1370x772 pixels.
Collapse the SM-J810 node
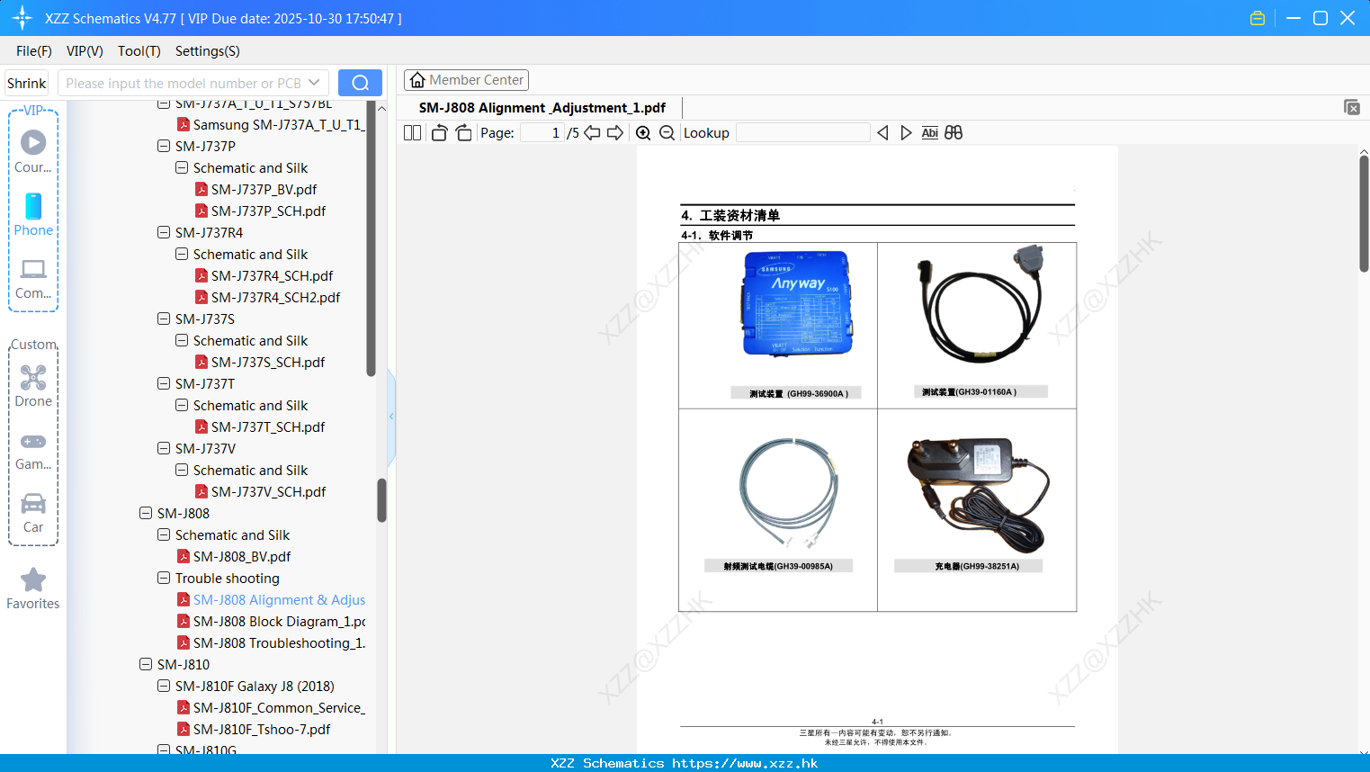pyautogui.click(x=146, y=664)
